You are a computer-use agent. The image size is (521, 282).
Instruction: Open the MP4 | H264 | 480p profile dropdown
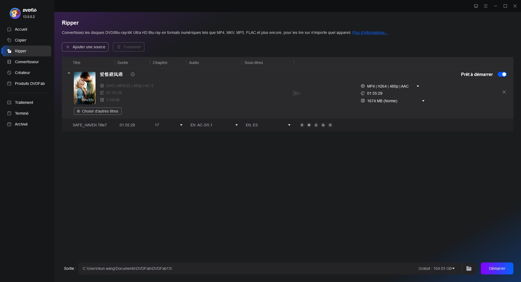(x=418, y=86)
